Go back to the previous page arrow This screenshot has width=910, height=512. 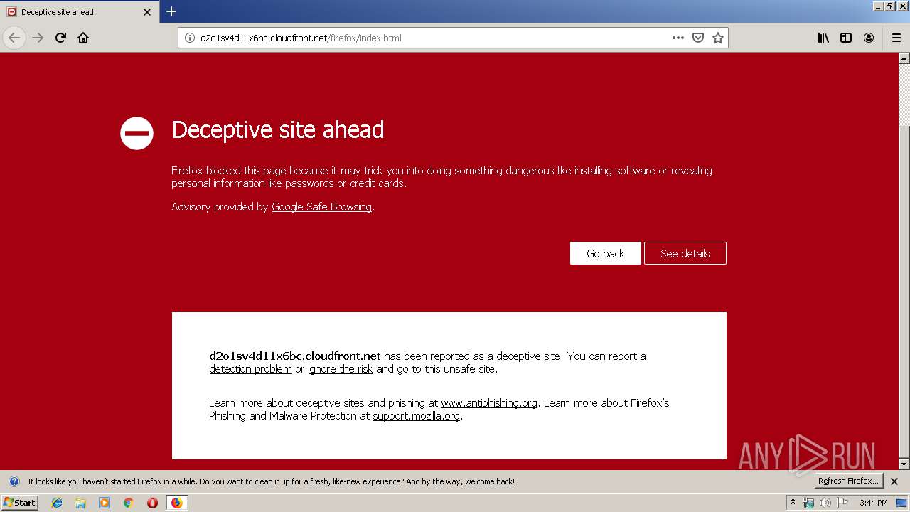tap(14, 38)
